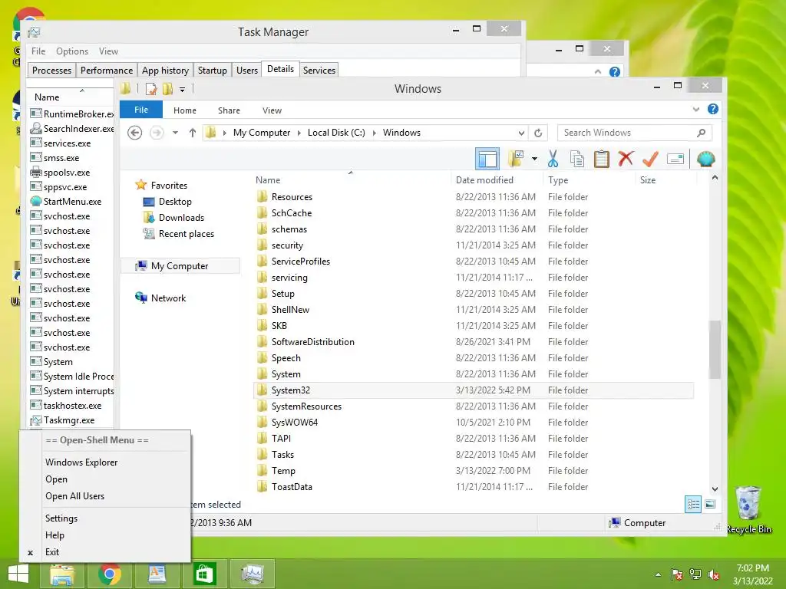The image size is (786, 589).
Task: Expand address bar history dropdown
Action: (521, 133)
